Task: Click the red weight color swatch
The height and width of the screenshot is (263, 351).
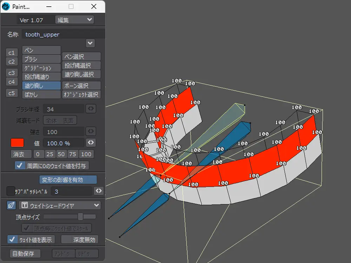Action: coord(17,142)
